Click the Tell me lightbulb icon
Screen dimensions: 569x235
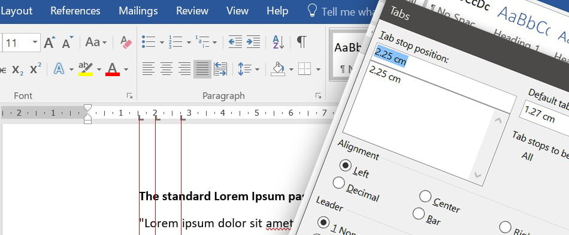coord(312,11)
